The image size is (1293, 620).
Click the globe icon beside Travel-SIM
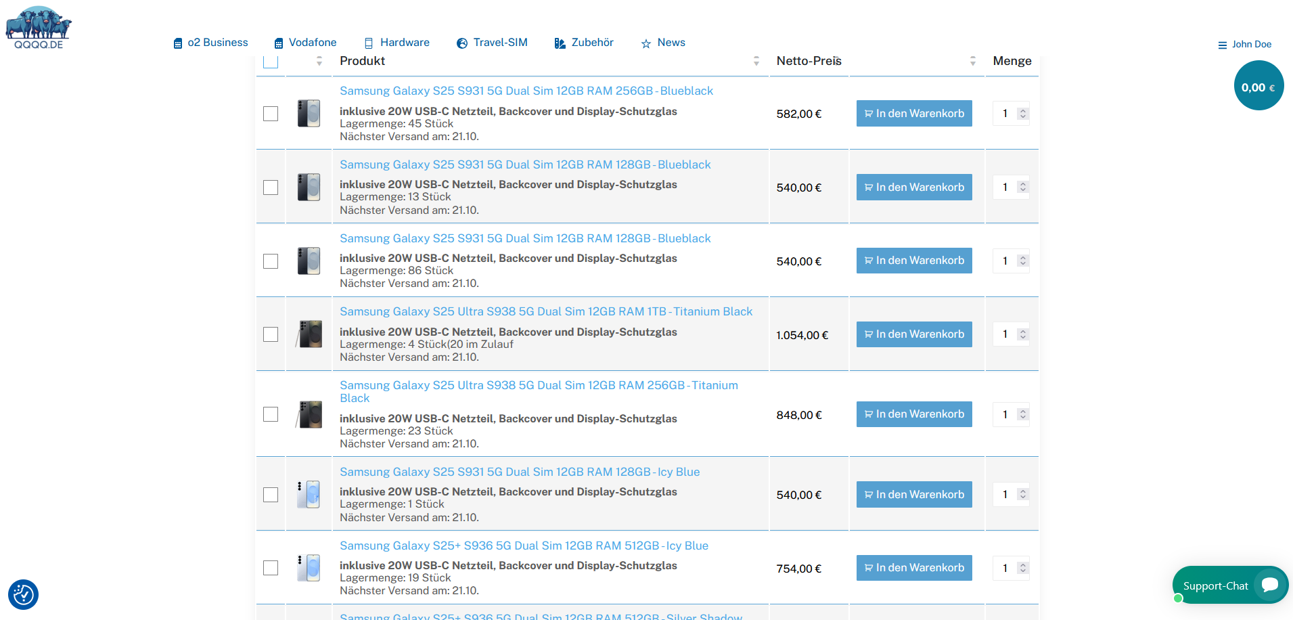point(462,43)
